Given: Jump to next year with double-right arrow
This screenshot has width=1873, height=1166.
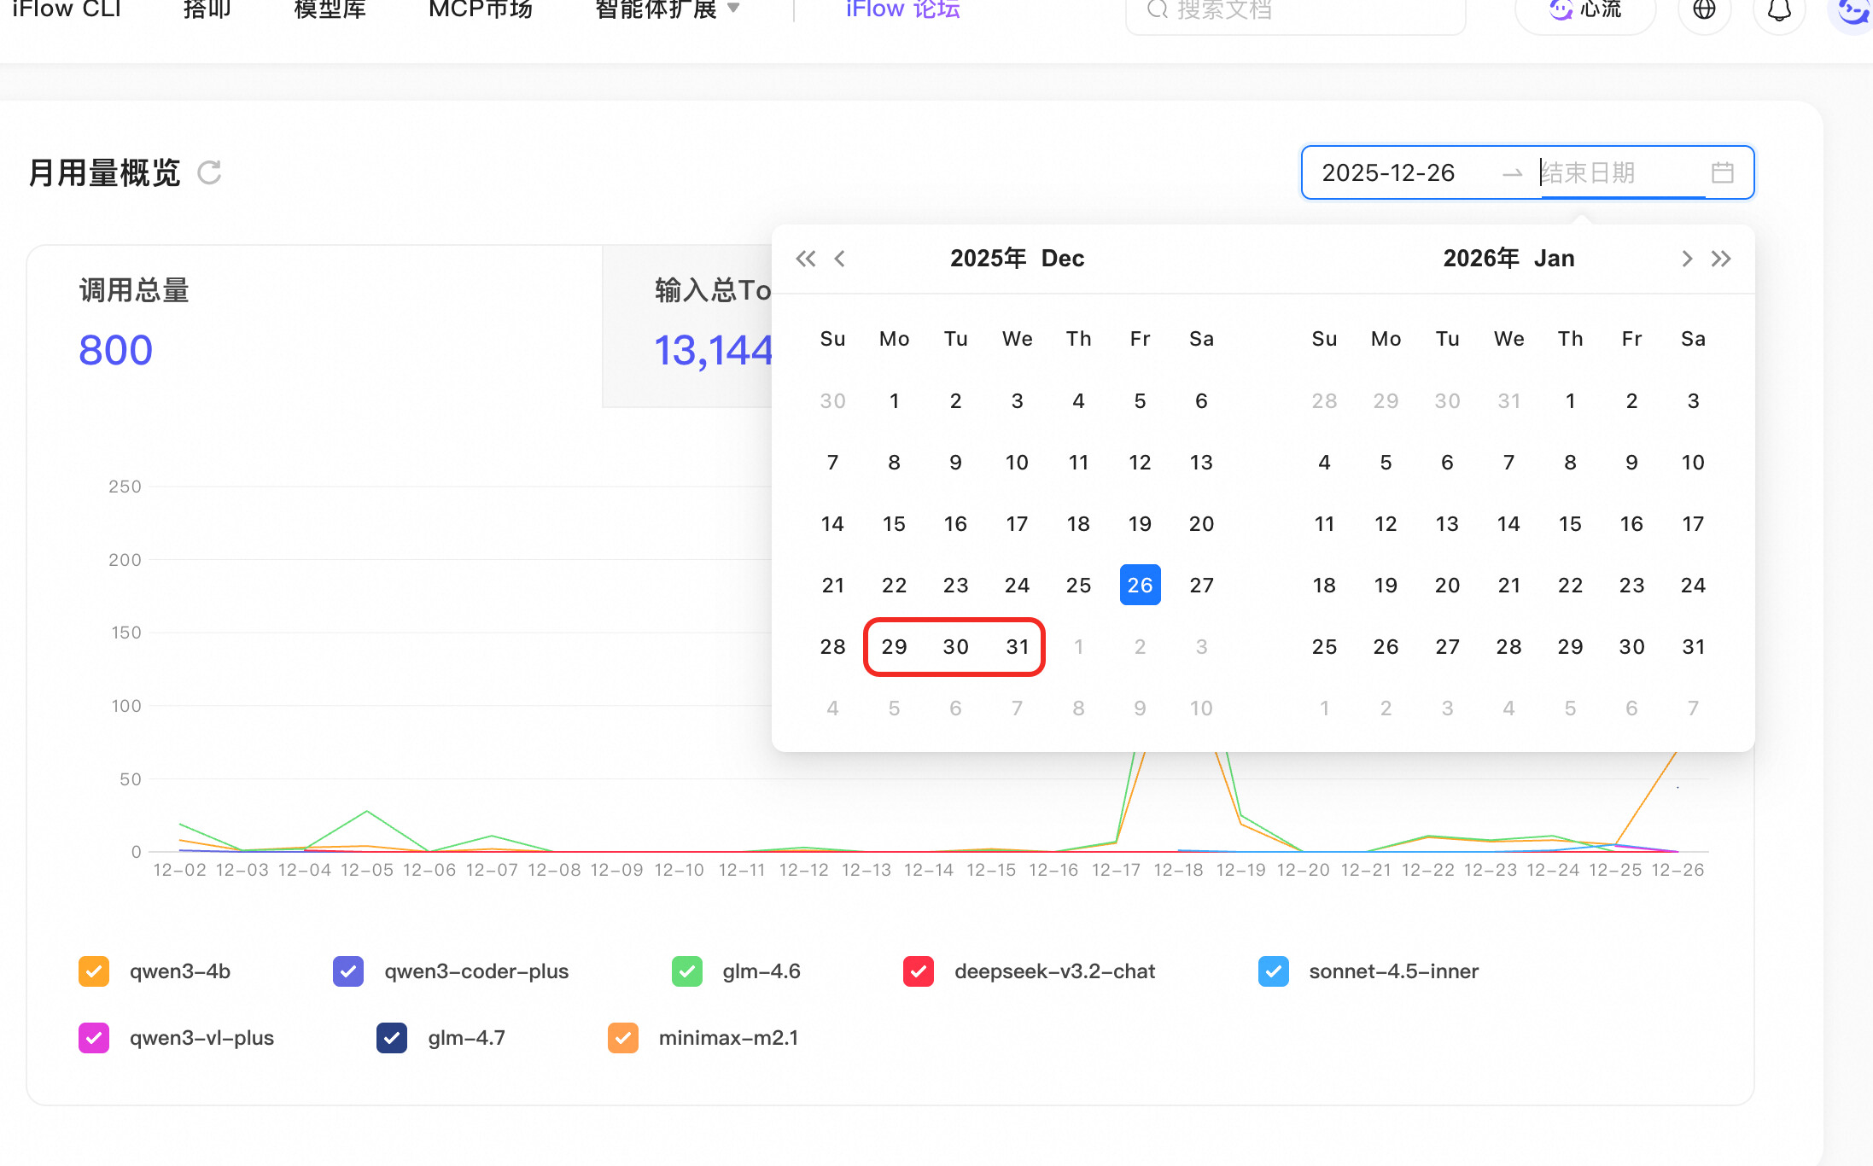Looking at the screenshot, I should point(1721,259).
